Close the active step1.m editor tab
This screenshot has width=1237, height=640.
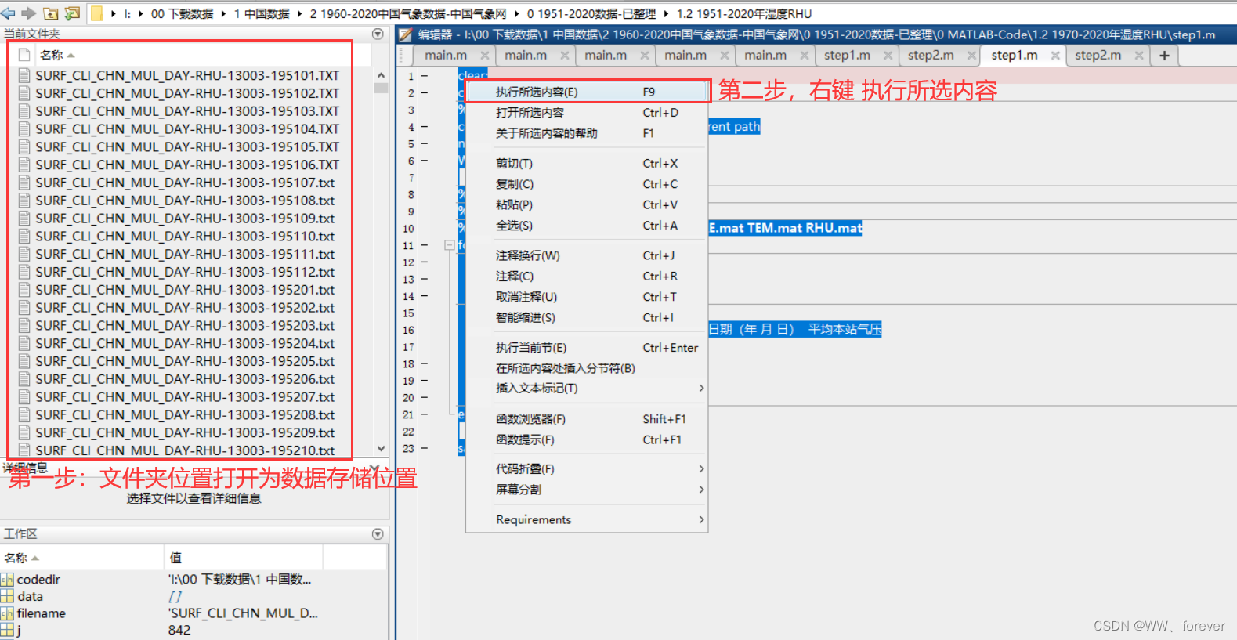click(1055, 56)
